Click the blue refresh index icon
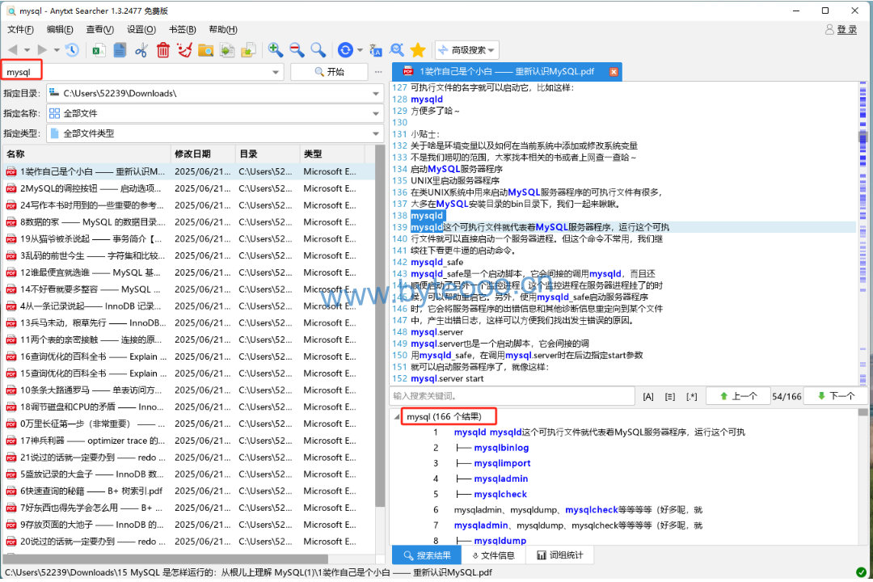The width and height of the screenshot is (873, 582). click(x=345, y=50)
